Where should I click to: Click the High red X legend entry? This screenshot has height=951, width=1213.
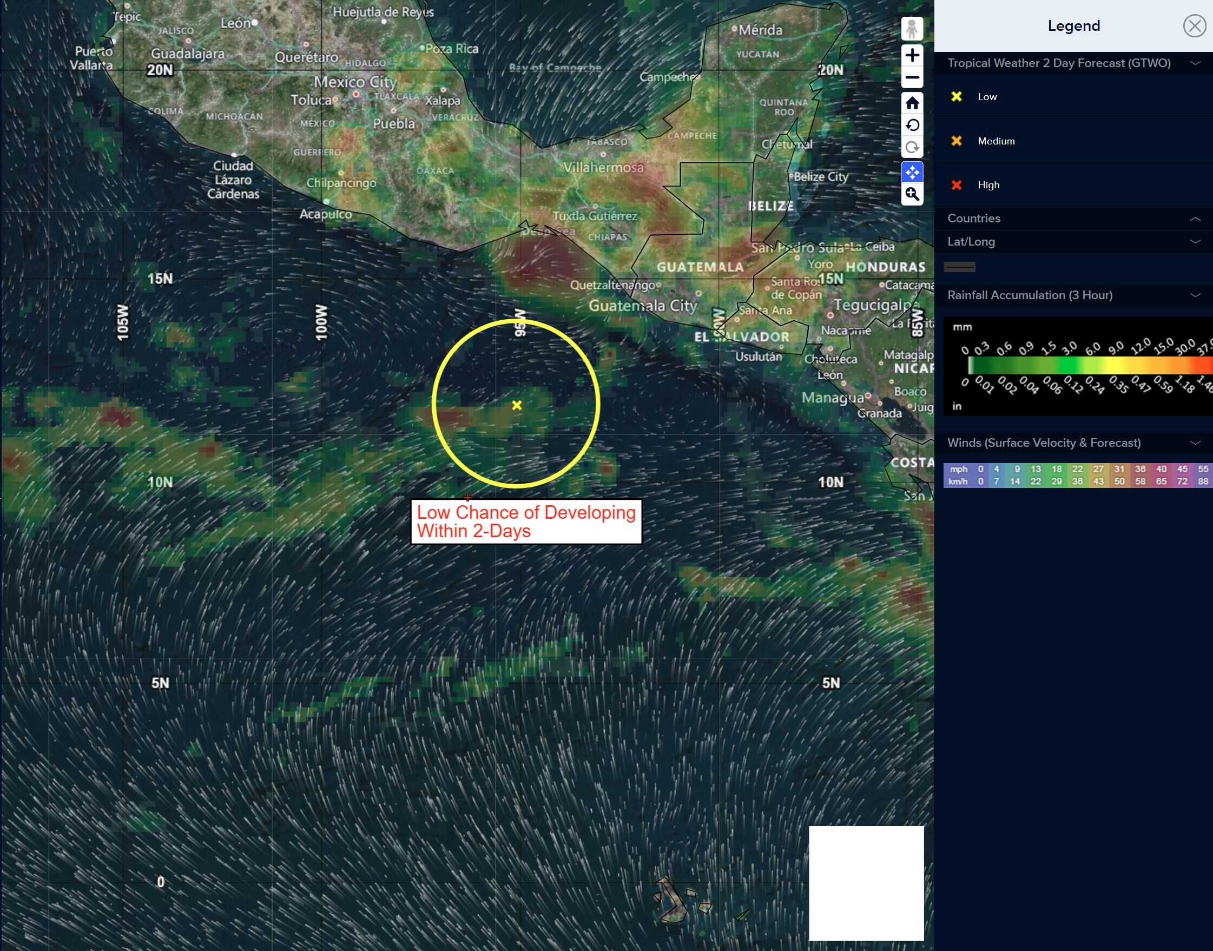coord(957,185)
